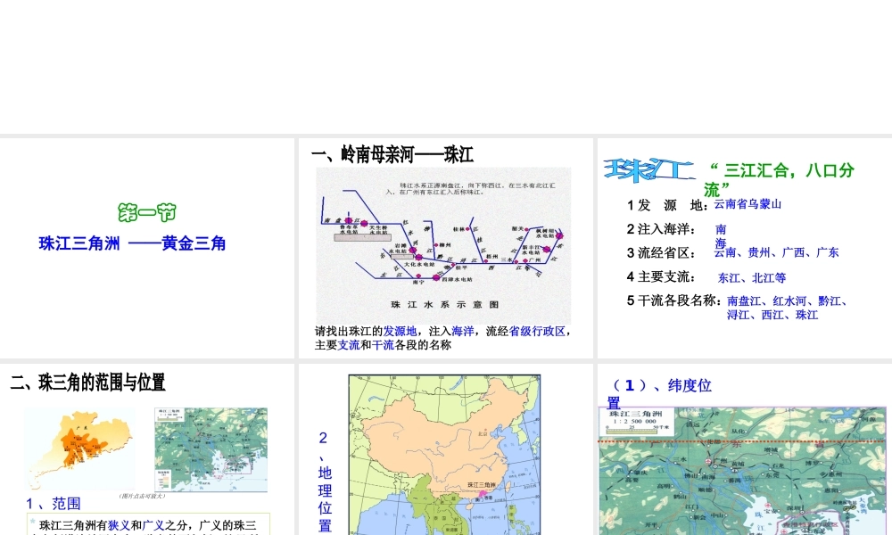The image size is (892, 535).
Task: Click the green '第一节' heading
Action: pyautogui.click(x=147, y=212)
